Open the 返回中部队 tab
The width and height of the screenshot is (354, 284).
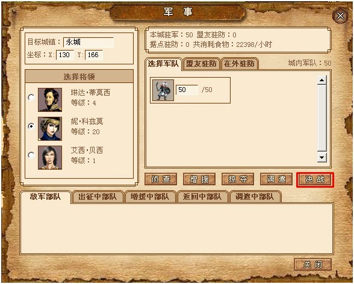[x=202, y=197]
